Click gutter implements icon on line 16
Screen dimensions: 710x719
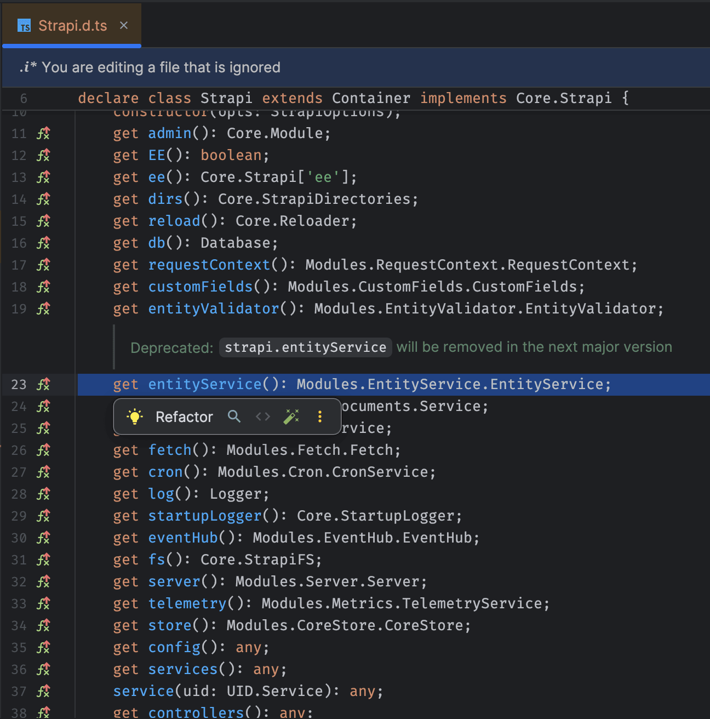coord(43,242)
